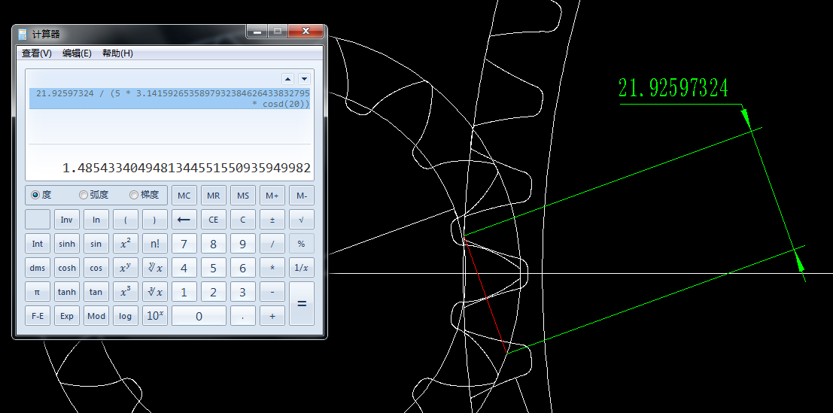
Task: Click the digit 7 key
Action: [184, 244]
